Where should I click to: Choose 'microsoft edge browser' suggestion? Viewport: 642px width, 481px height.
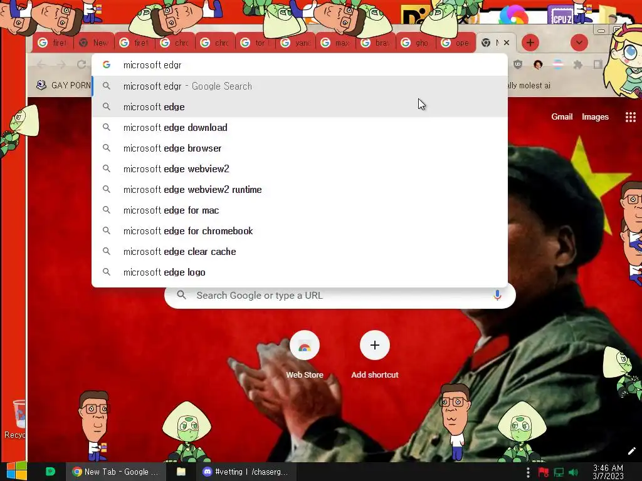300,148
